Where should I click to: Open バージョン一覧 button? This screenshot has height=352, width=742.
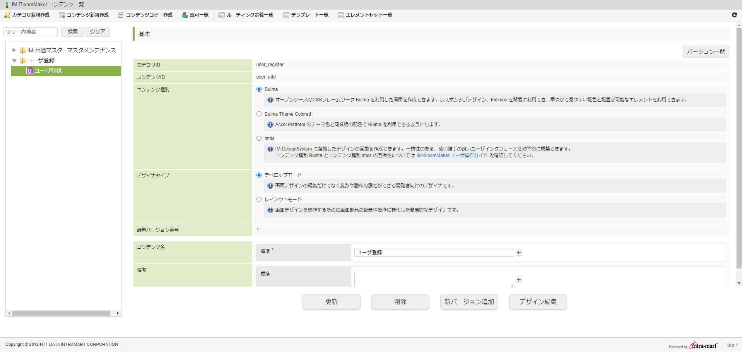[706, 52]
